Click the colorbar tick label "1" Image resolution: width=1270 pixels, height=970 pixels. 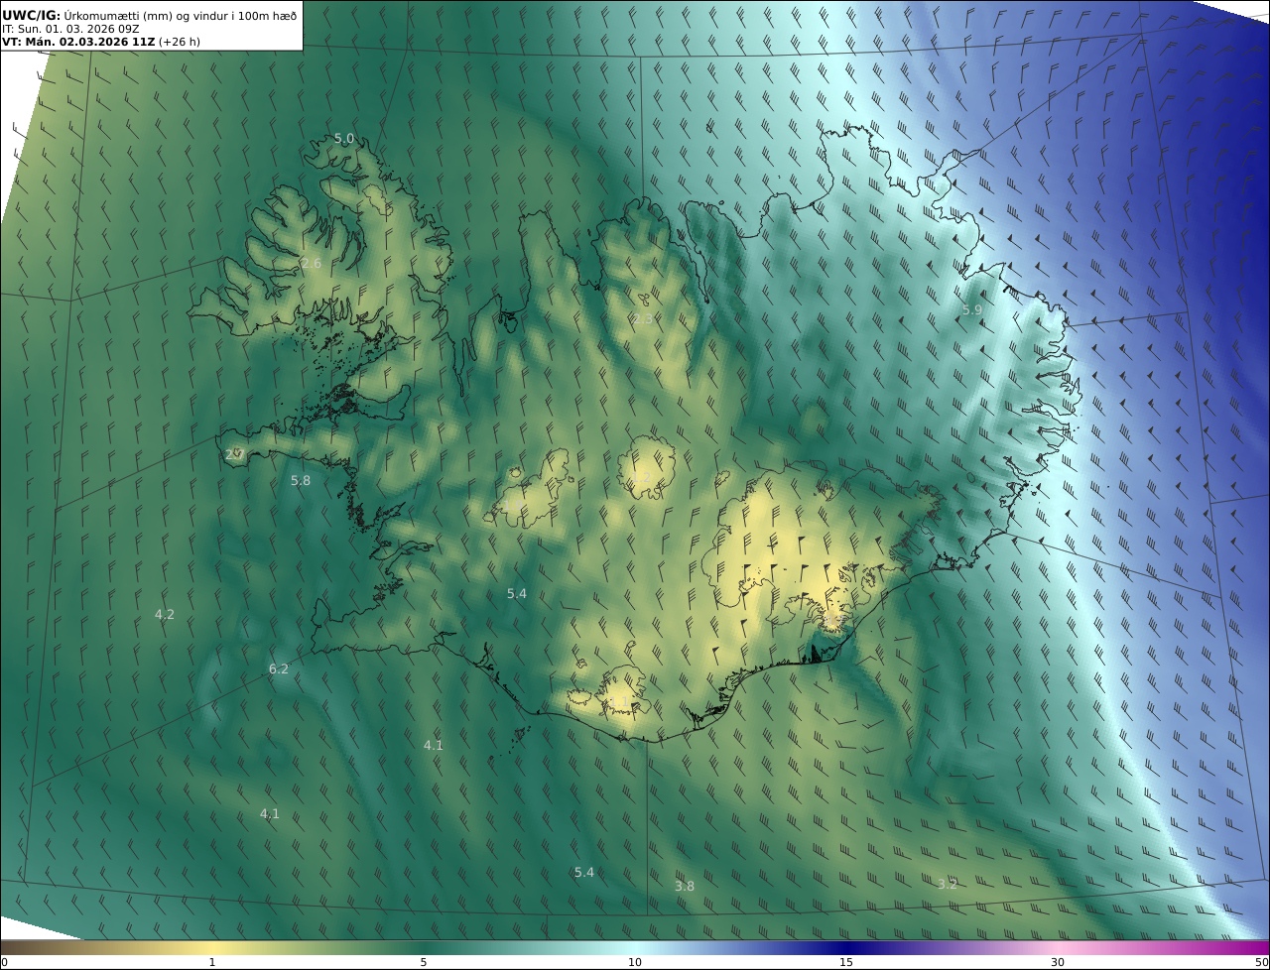[x=212, y=962]
